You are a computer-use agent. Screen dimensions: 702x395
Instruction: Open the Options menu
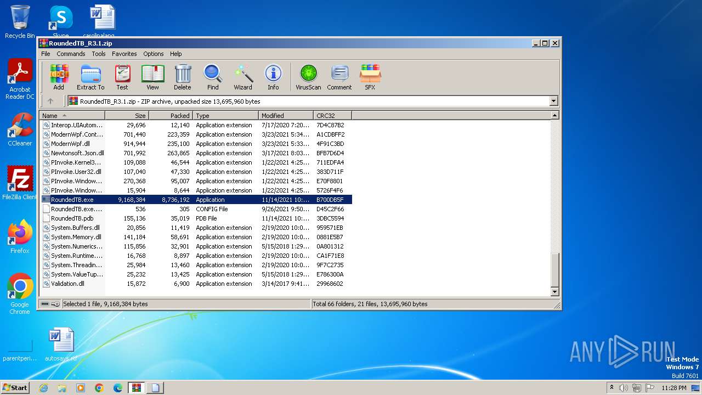[154, 54]
